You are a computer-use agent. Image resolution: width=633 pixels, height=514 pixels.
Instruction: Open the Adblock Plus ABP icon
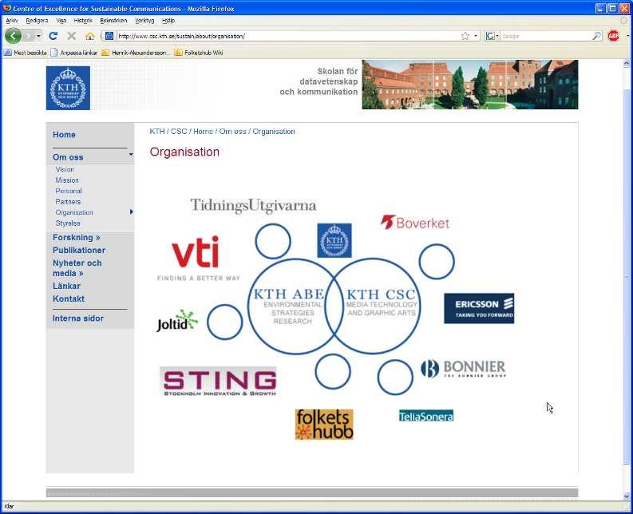pos(613,37)
